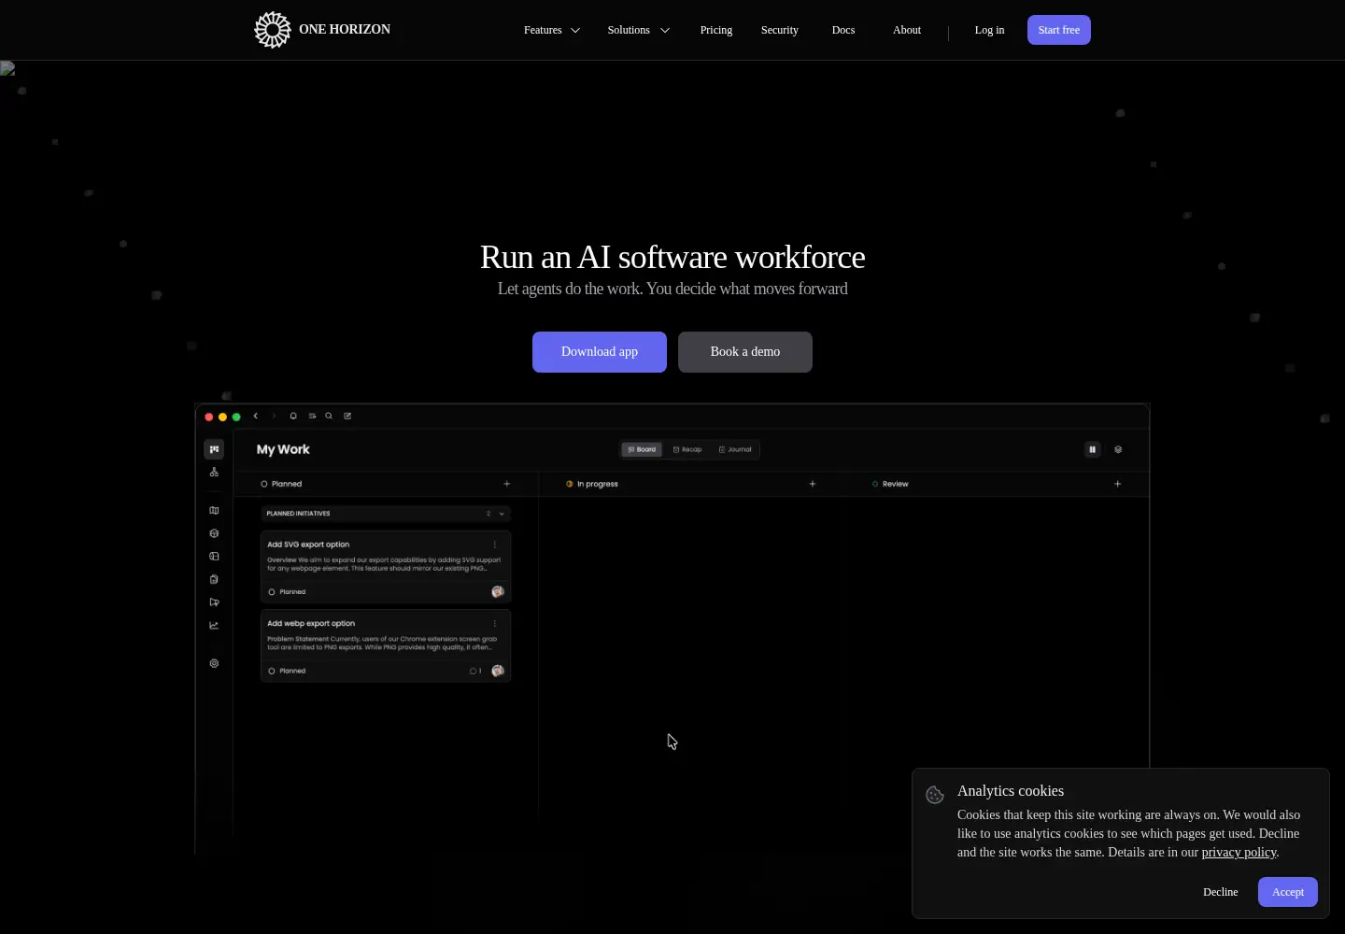This screenshot has height=934, width=1345.
Task: Open the Add SVG export option card
Action: 386,567
